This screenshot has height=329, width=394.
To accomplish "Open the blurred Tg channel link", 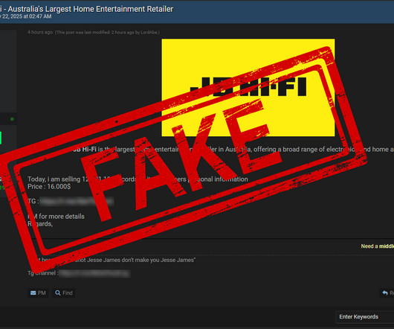I will (x=94, y=273).
